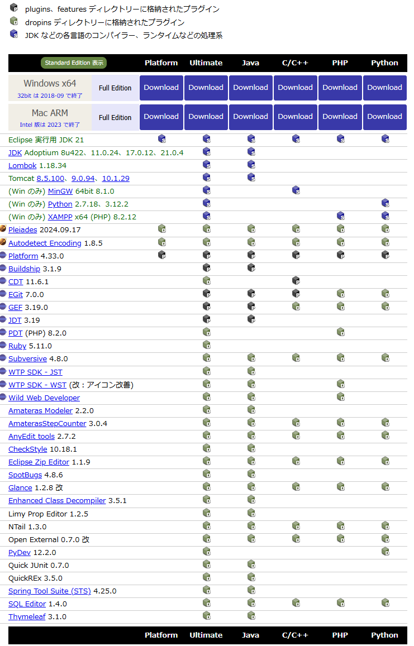The height and width of the screenshot is (646, 414).
Task: Open Wild Web Developer link
Action: tap(44, 398)
